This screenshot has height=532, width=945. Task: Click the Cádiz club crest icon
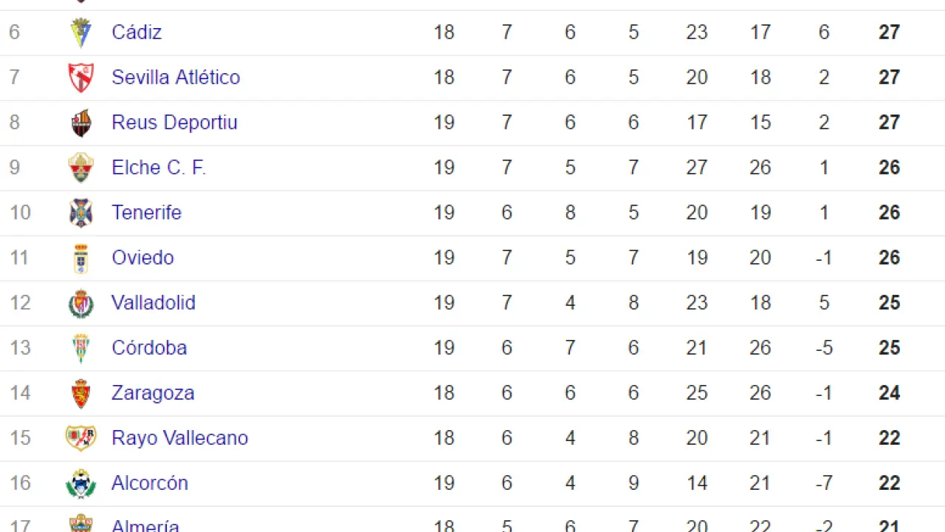click(x=80, y=33)
